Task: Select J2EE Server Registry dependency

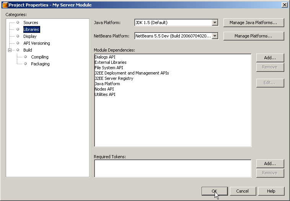Action: click(x=114, y=78)
